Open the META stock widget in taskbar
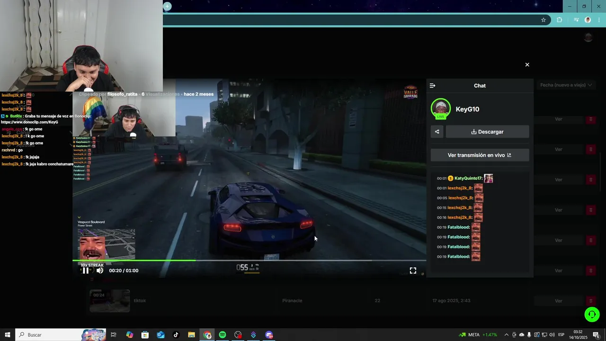Viewport: 606px width, 341px height. tap(478, 335)
